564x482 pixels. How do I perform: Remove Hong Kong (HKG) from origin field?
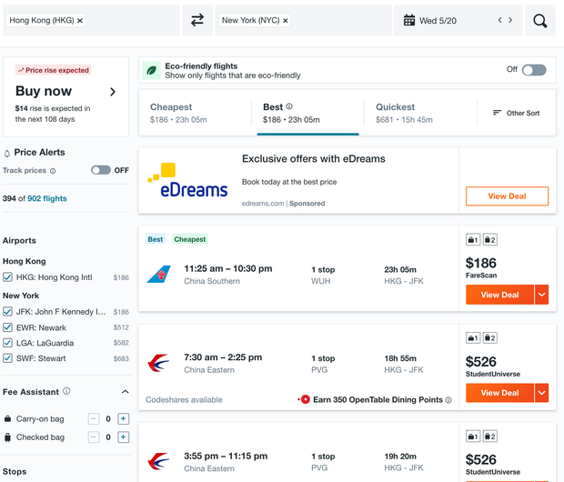(x=80, y=20)
